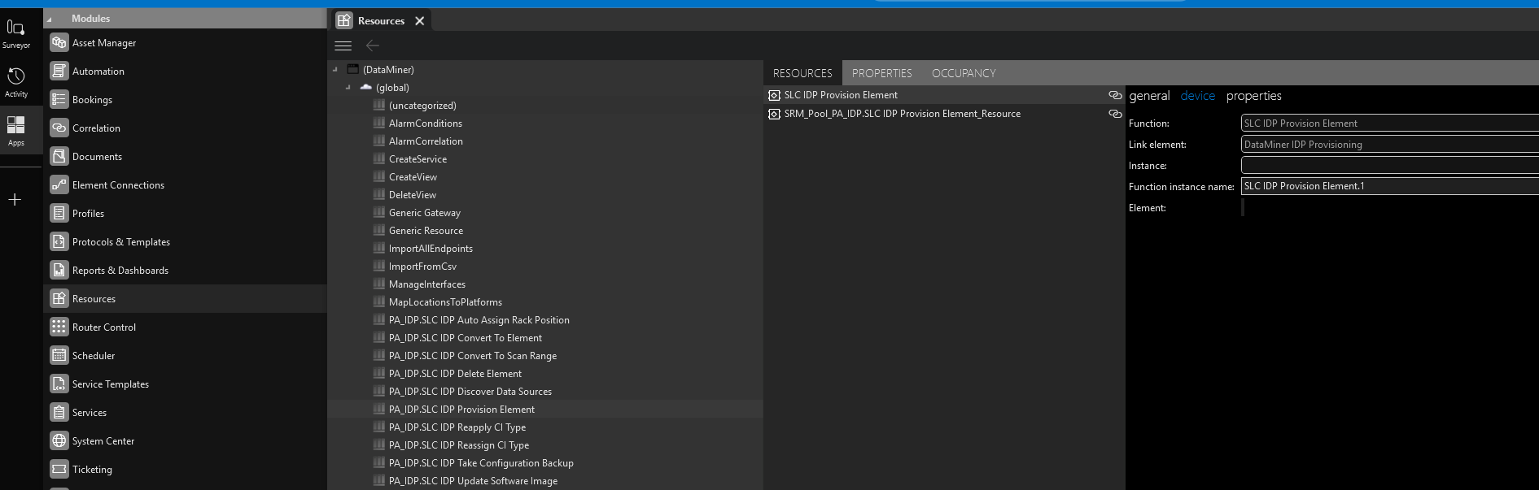1539x490 pixels.
Task: Collapse the Modules panel header
Action: point(49,19)
